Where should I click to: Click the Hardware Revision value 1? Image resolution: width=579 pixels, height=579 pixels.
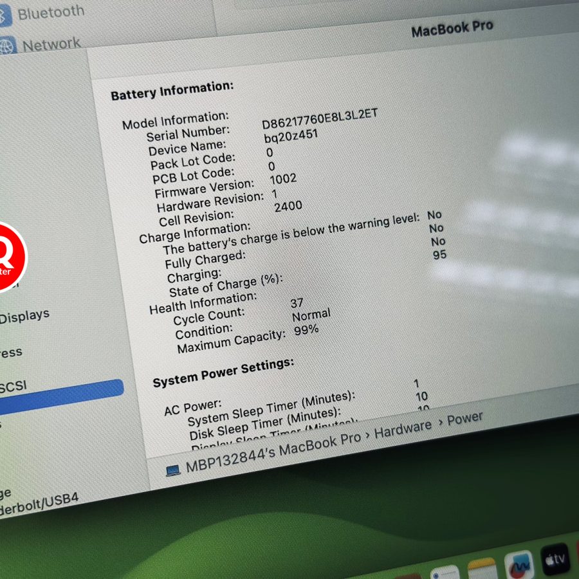(274, 194)
